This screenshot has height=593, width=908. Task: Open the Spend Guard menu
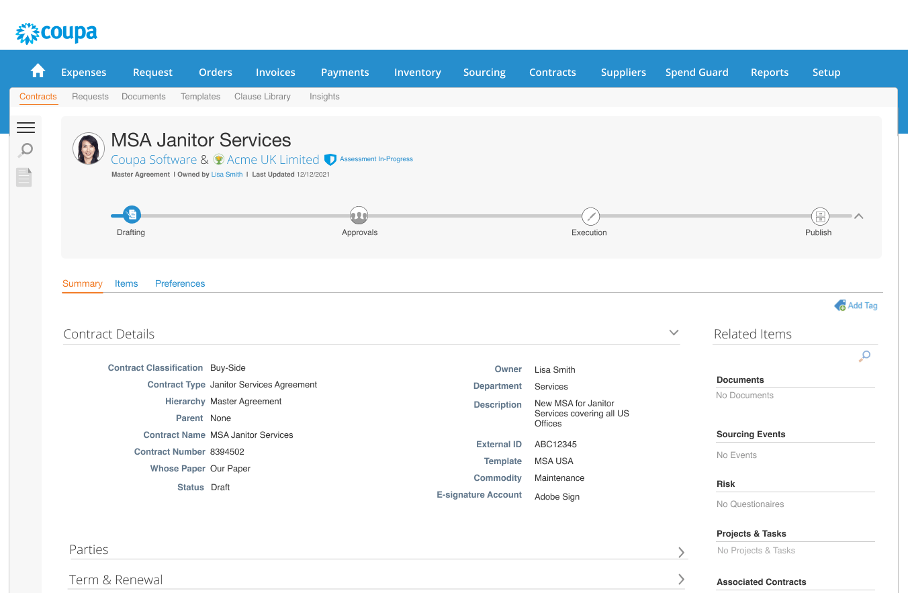click(x=697, y=73)
